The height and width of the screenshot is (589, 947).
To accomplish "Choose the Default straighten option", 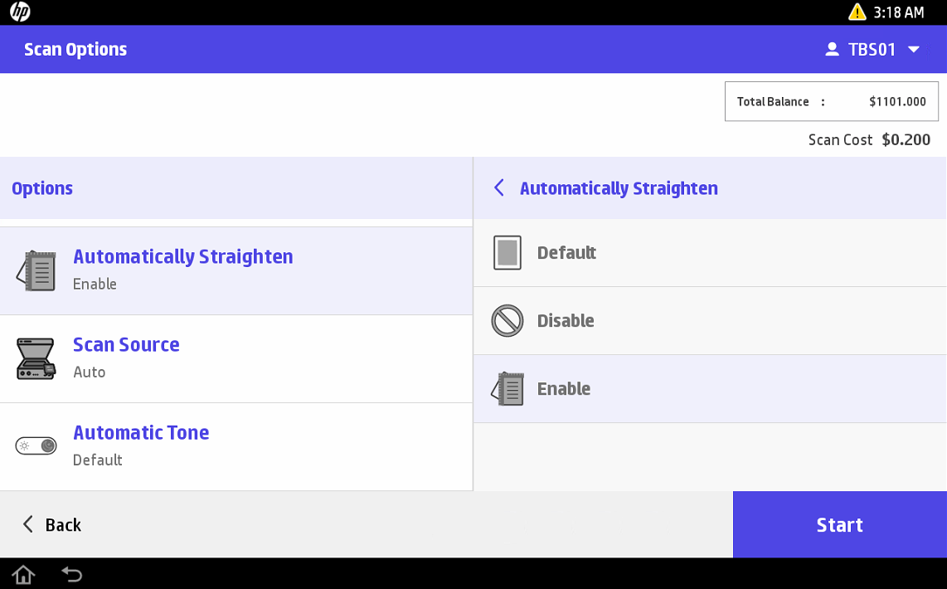I will (x=566, y=253).
